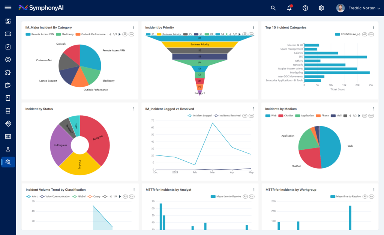384x235 pixels.
Task: Click the search magnifier icon
Action: click(273, 8)
